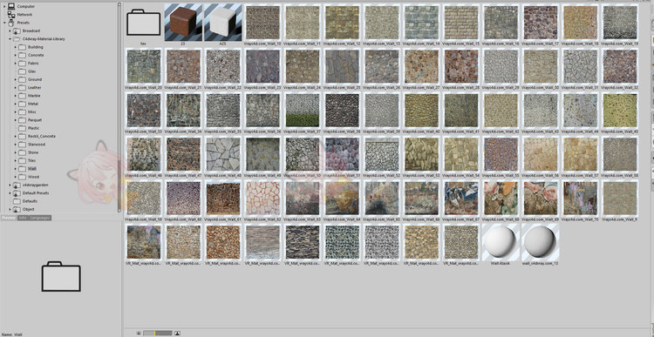Expand the Building folder
Screen dimensions: 654x337
click(x=16, y=47)
